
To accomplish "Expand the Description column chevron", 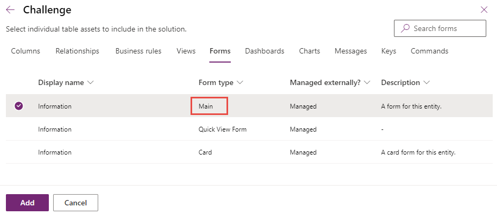I will (x=426, y=83).
